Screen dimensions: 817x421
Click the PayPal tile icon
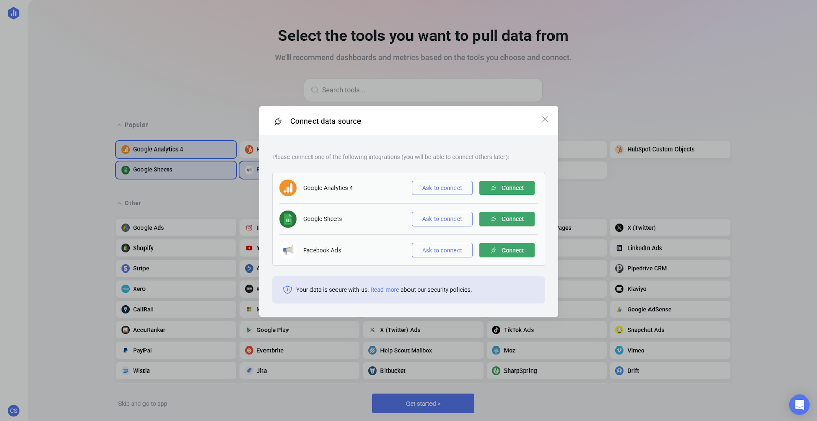(126, 350)
